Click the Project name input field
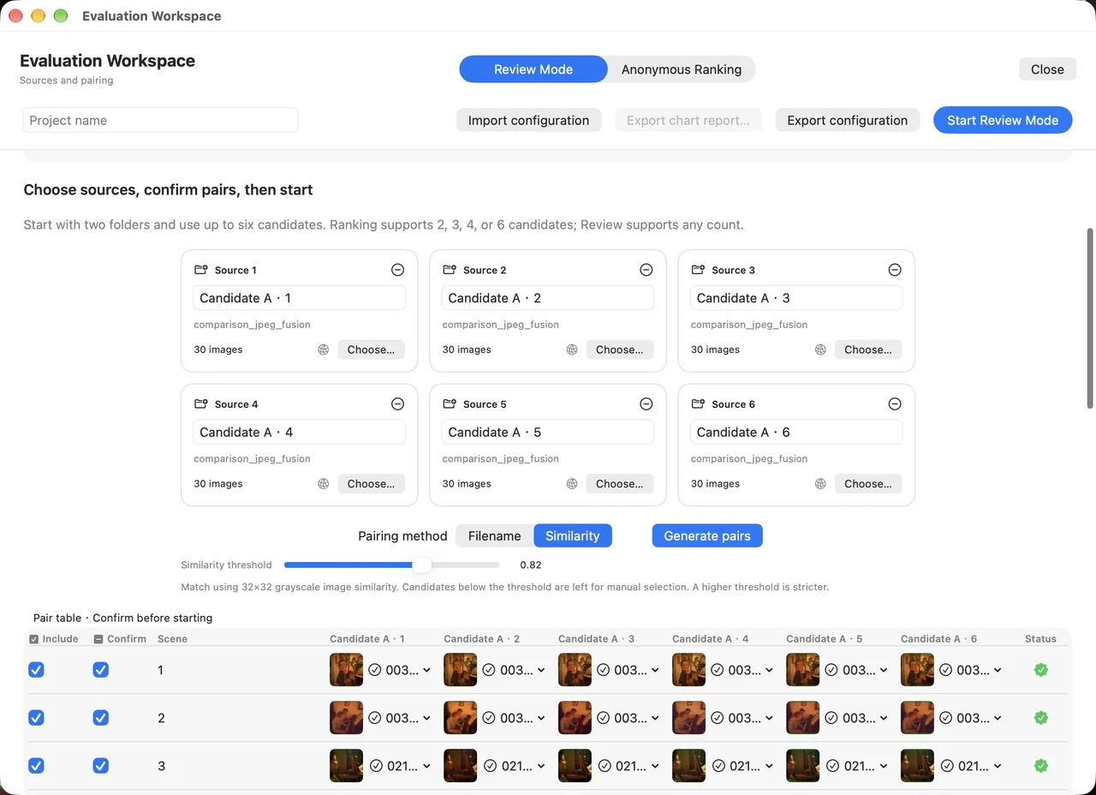 pos(160,120)
